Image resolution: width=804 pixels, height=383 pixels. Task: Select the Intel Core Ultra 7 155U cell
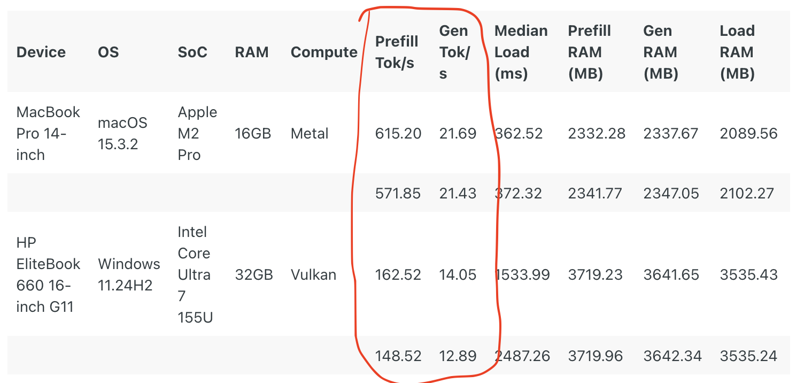coord(195,275)
